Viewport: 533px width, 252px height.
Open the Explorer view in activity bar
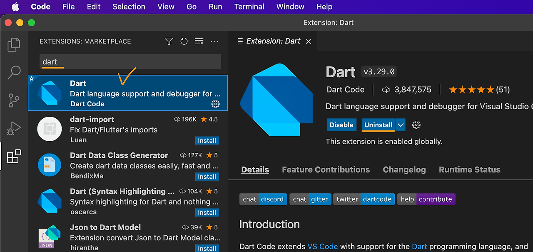coord(14,44)
